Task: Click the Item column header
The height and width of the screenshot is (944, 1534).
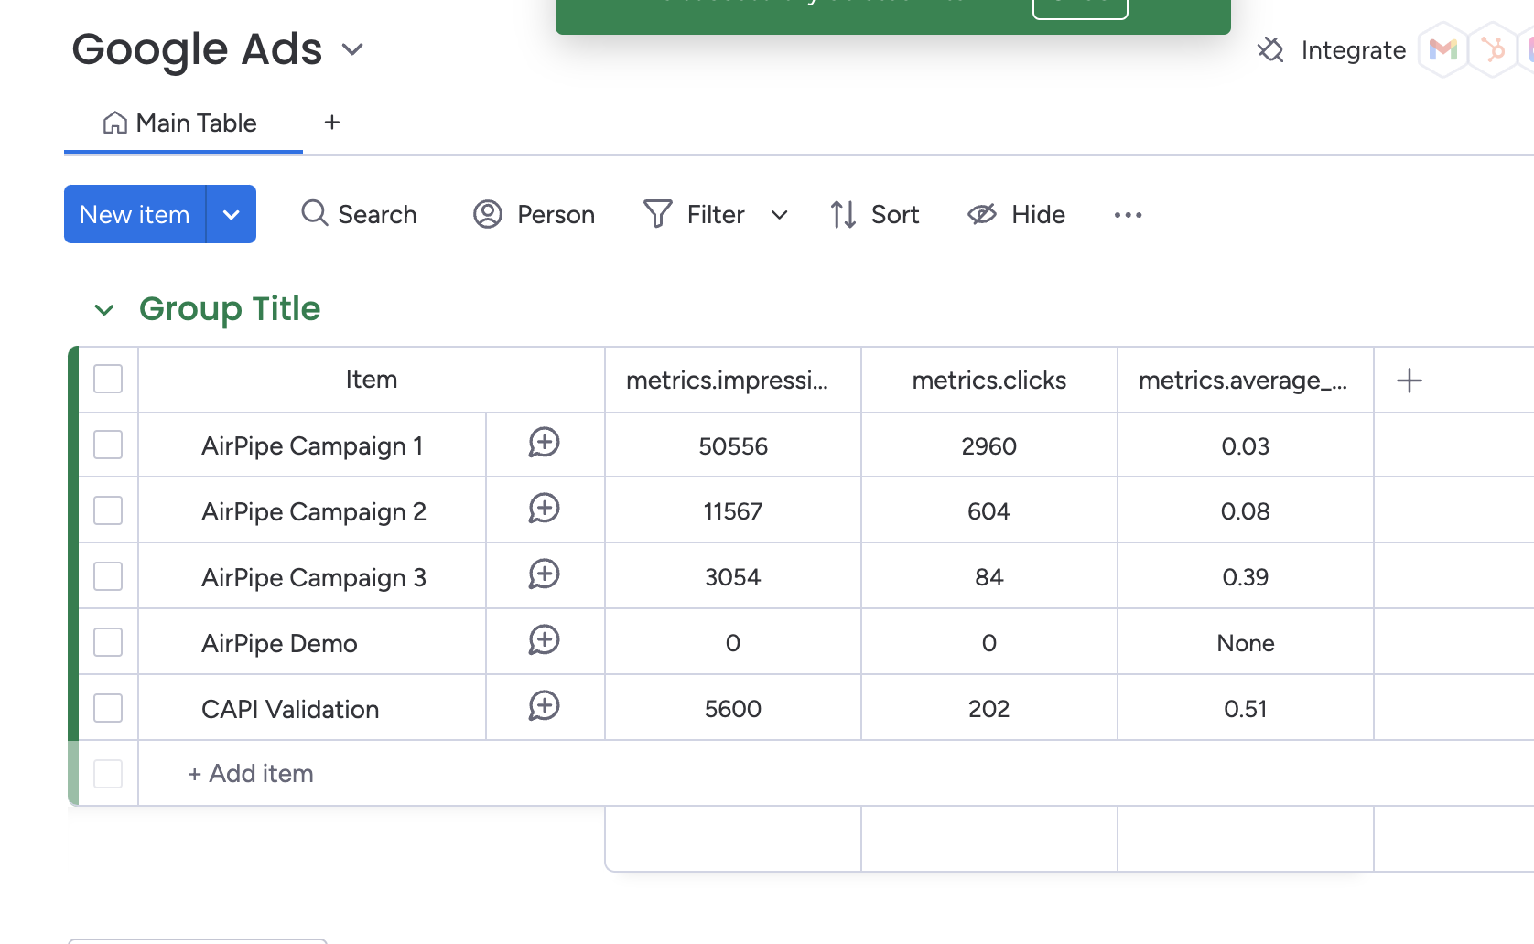Action: pyautogui.click(x=372, y=380)
